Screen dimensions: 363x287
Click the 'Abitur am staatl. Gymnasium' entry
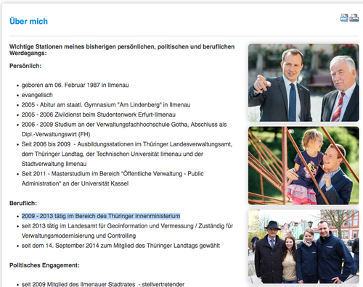(106, 105)
